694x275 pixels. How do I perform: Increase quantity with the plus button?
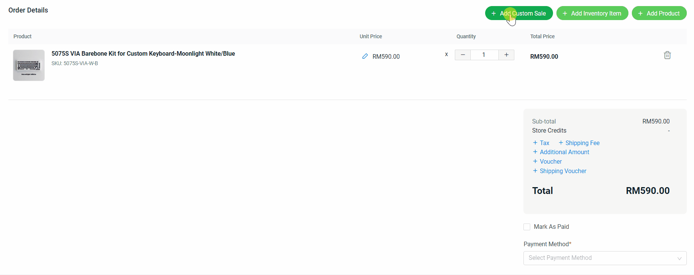(x=506, y=55)
